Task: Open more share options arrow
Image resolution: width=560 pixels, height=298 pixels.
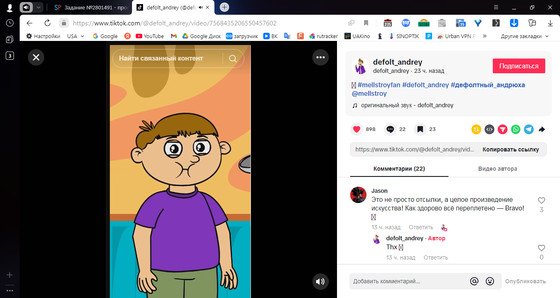Action: click(542, 129)
